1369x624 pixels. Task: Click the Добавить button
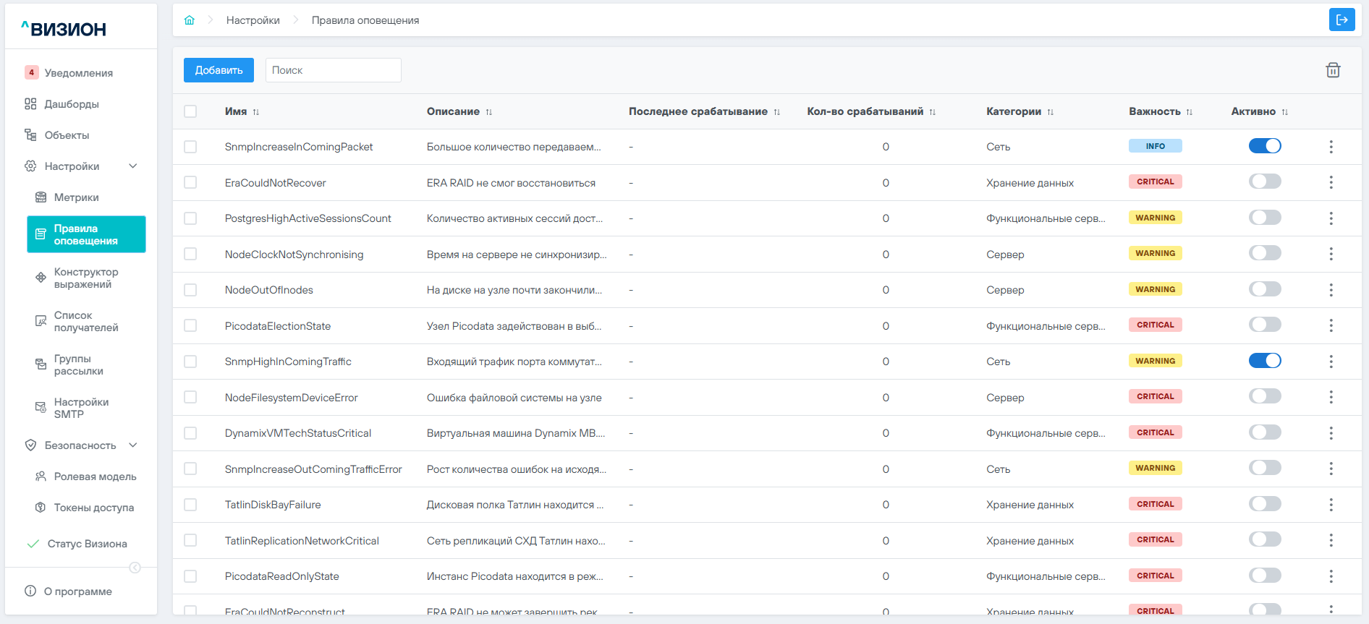click(219, 70)
